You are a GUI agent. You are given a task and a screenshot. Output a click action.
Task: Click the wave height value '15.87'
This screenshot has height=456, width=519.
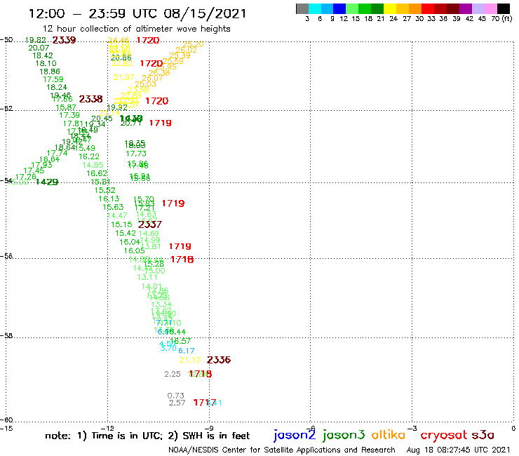pyautogui.click(x=66, y=107)
